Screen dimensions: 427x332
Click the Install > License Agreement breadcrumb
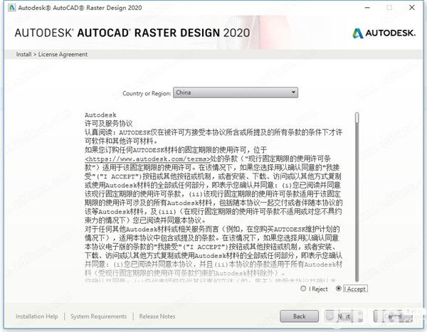52,55
